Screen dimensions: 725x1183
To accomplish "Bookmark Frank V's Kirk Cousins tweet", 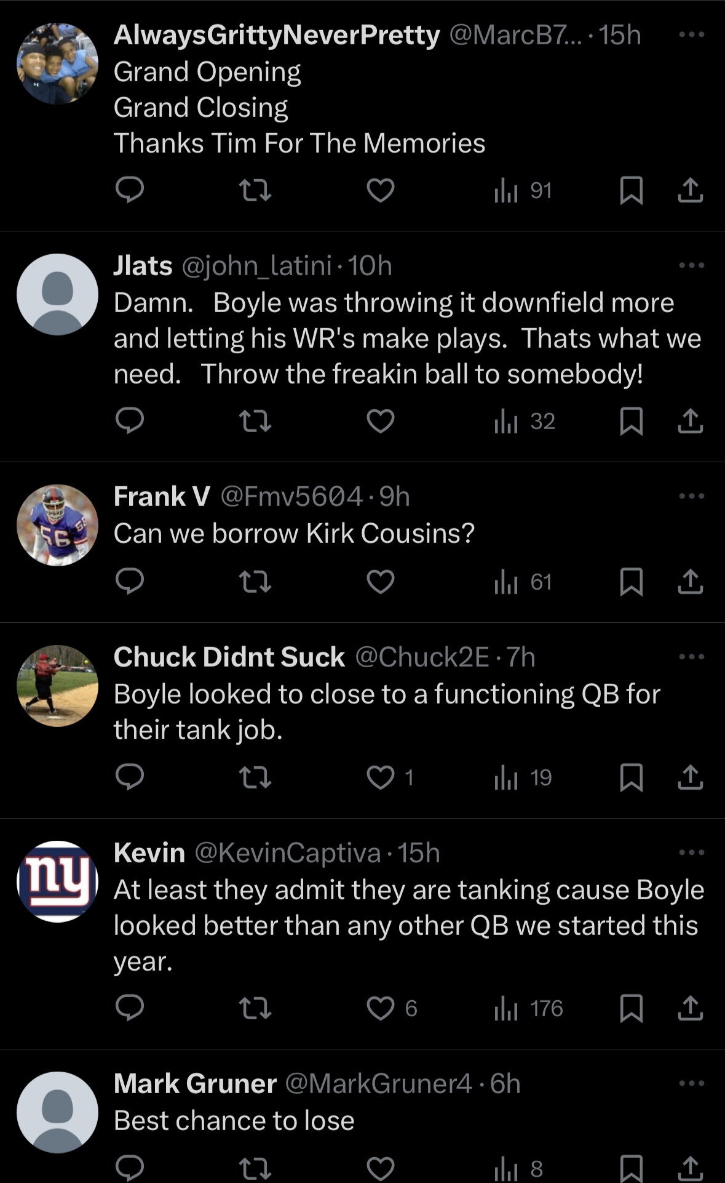I will pyautogui.click(x=632, y=582).
